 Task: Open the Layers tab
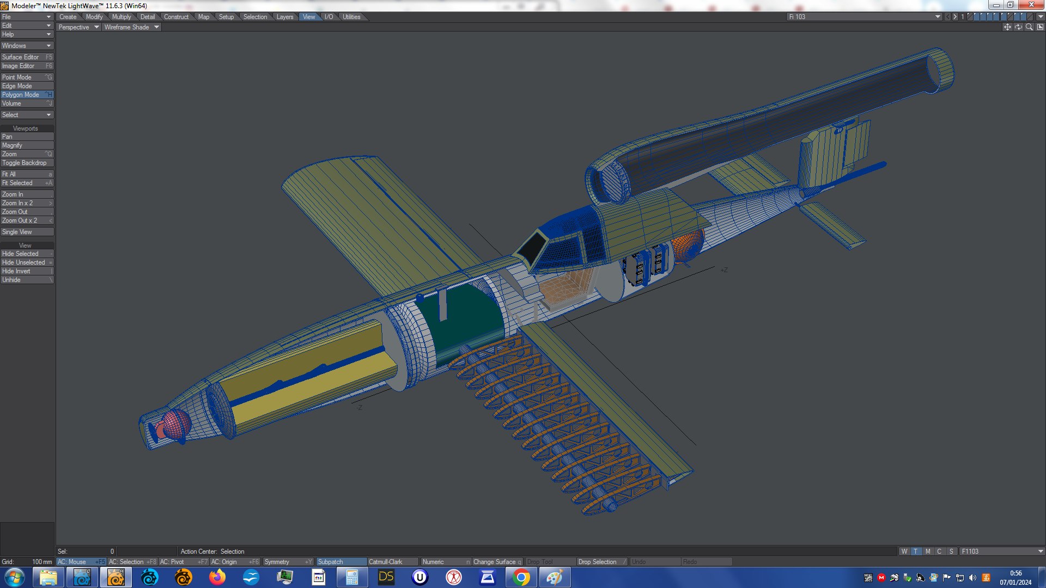coord(284,17)
